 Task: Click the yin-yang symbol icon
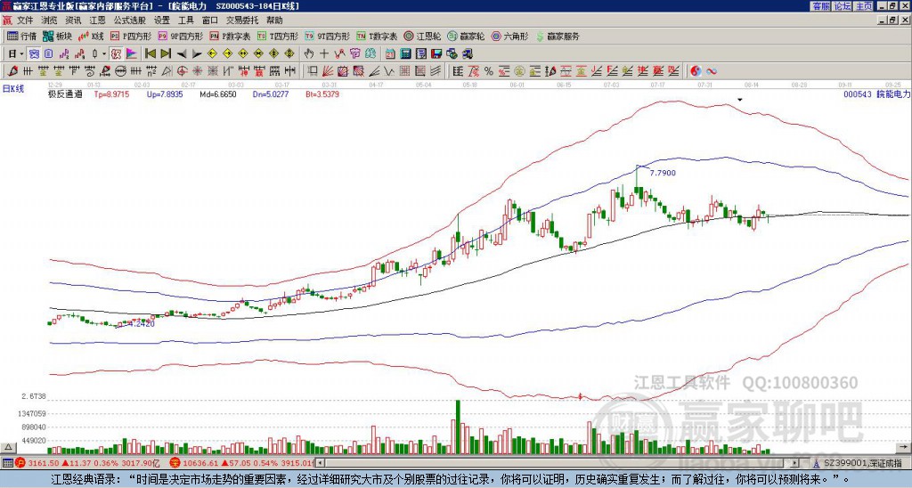tap(696, 71)
